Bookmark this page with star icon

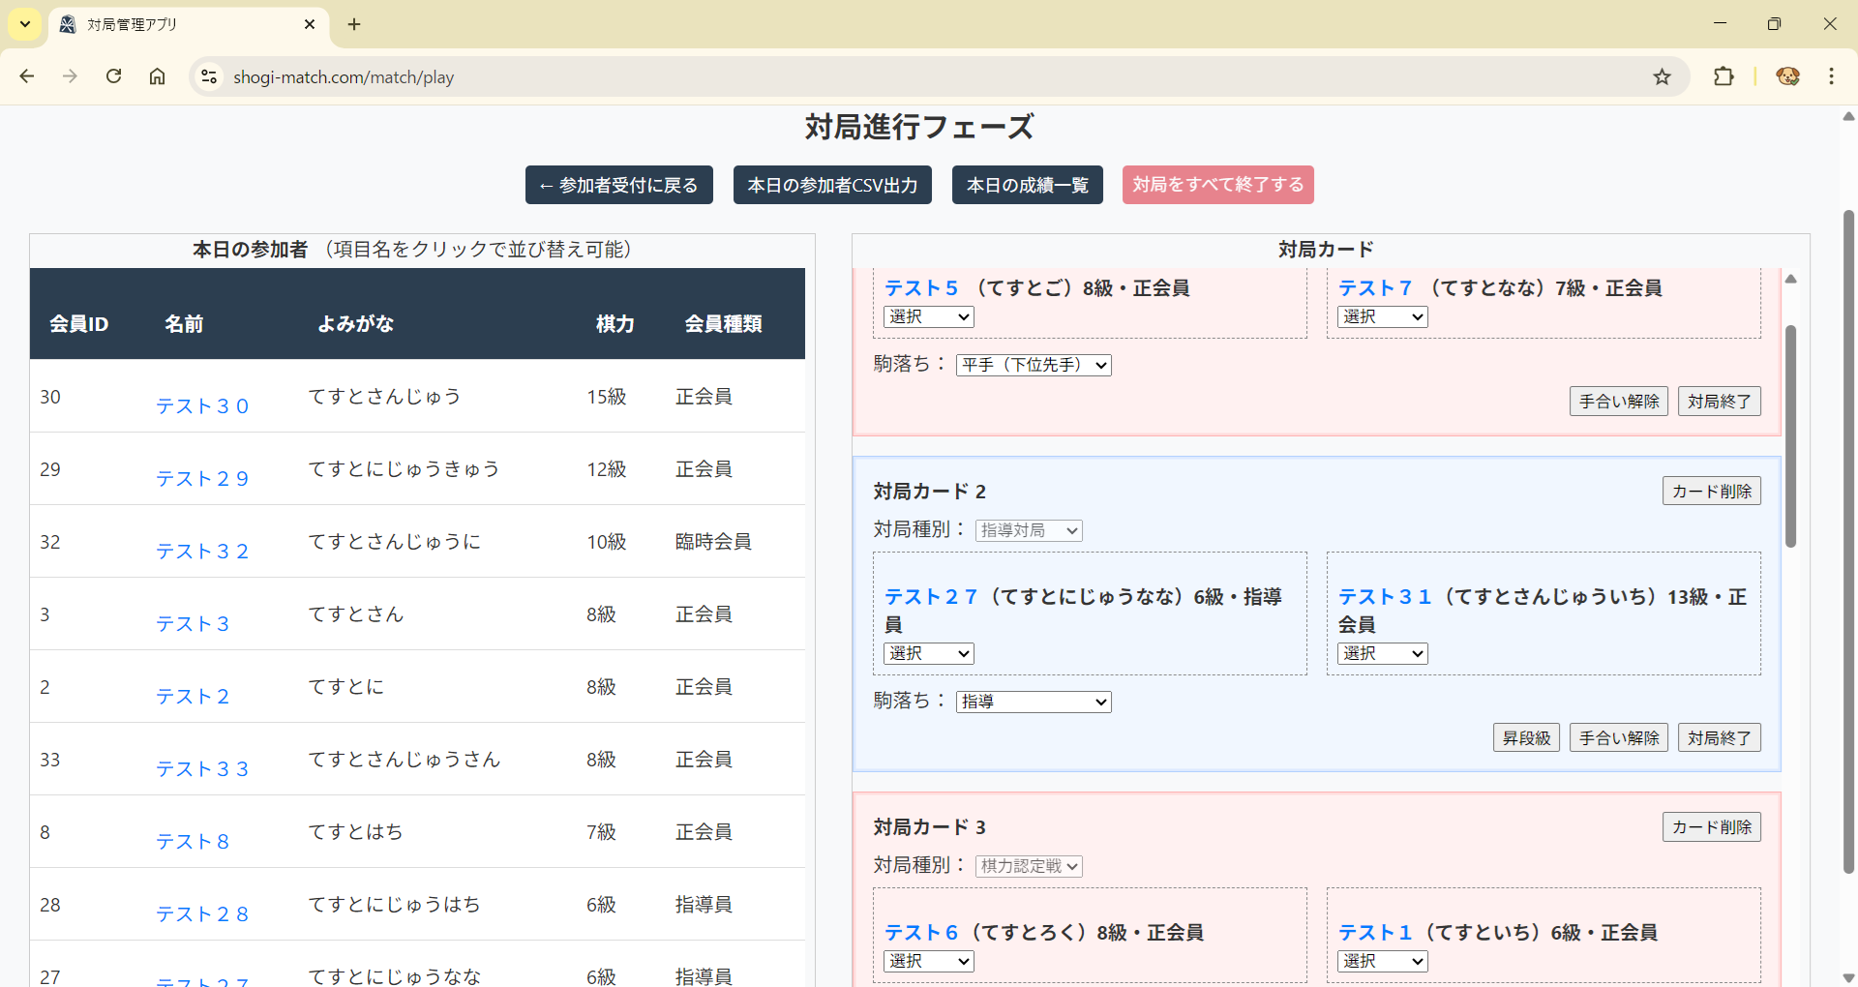coord(1662,76)
